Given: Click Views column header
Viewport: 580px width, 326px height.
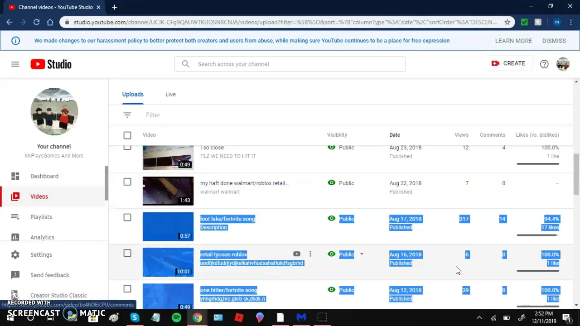Looking at the screenshot, I should pos(461,135).
